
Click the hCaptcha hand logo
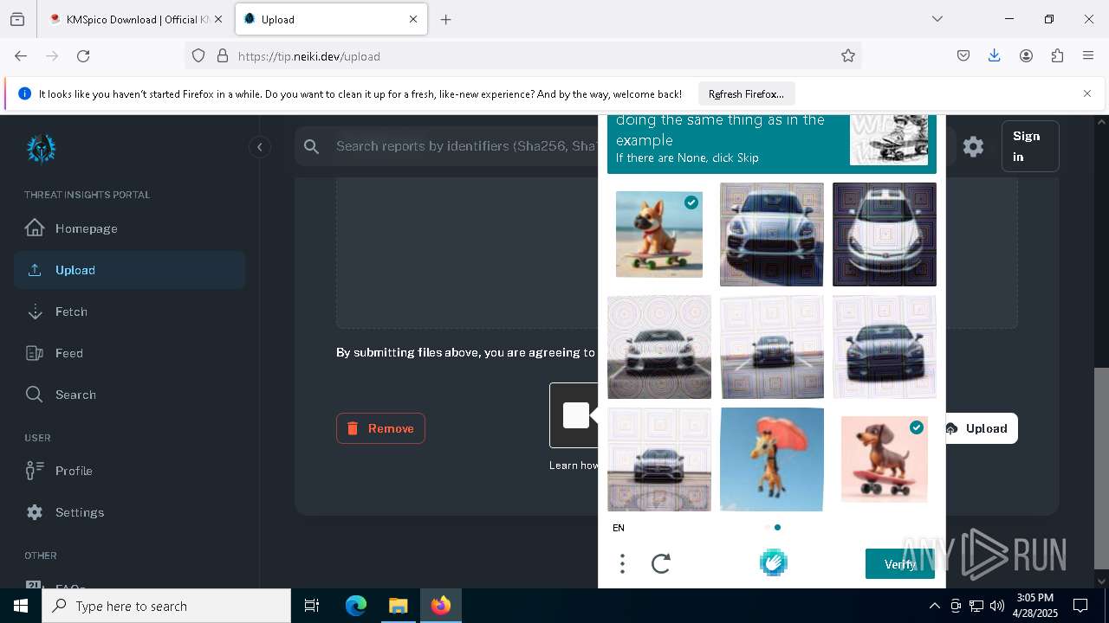click(x=774, y=563)
